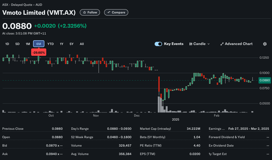Click the Beta (5Y Monthly) value 1.04
The image size is (272, 160).
197,137
